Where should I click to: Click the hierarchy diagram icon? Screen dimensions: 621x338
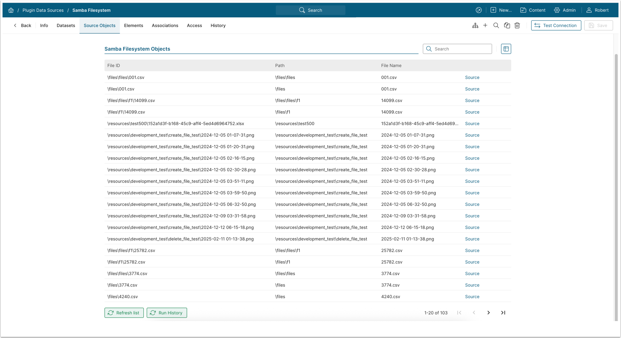point(475,26)
